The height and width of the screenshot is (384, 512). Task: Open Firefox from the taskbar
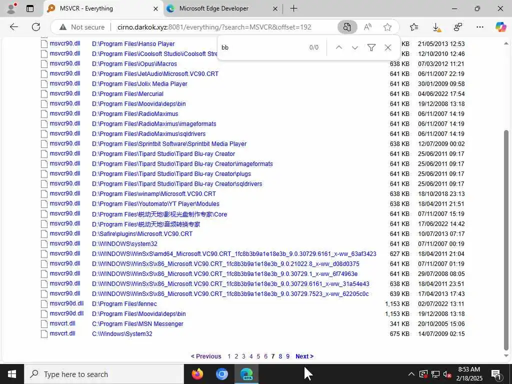pos(197,374)
